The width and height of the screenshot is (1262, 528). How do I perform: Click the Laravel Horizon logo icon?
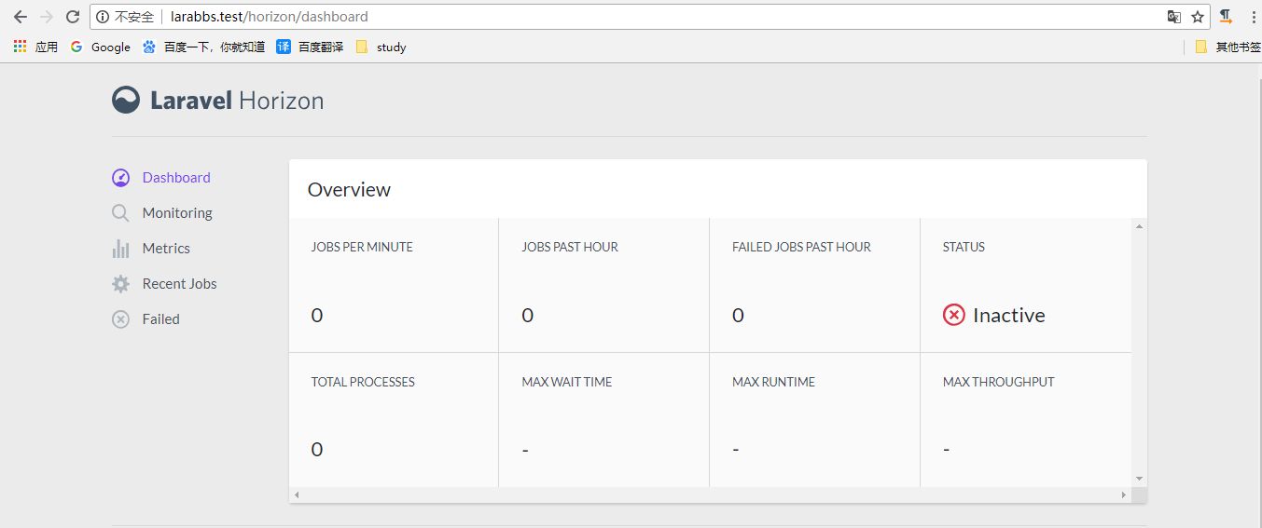(x=126, y=101)
